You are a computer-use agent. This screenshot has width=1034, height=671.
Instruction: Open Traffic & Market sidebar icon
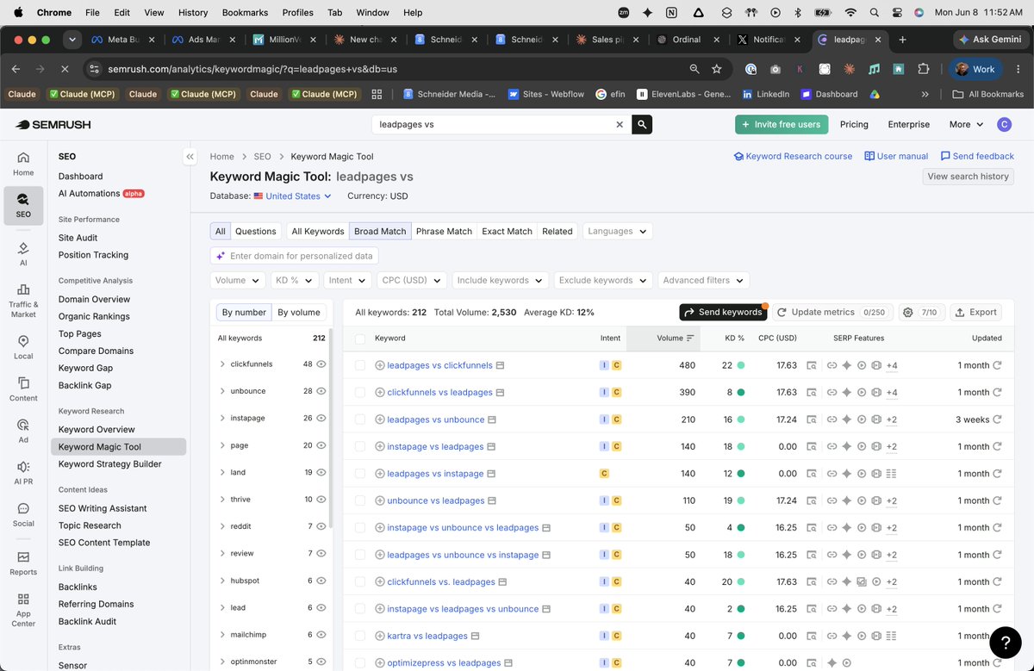point(23,300)
